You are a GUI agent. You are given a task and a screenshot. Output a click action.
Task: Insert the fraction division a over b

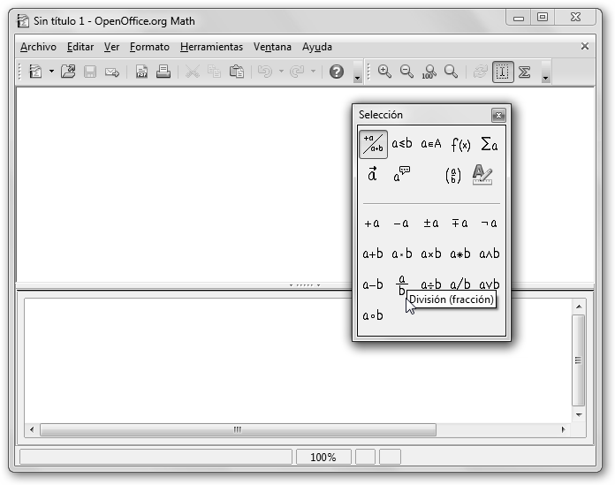click(x=402, y=284)
